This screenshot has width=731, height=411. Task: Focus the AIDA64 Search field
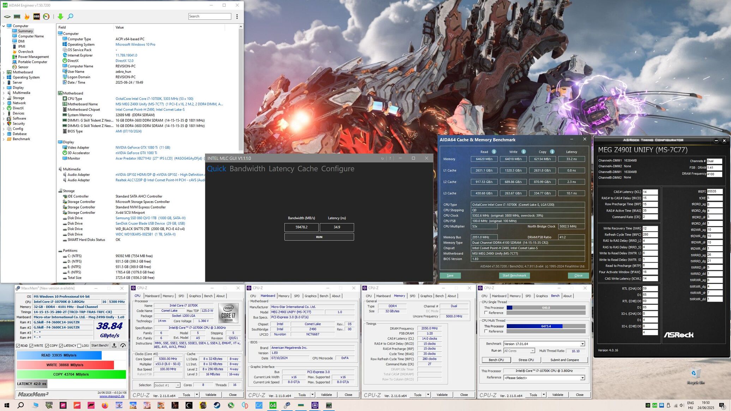[210, 16]
